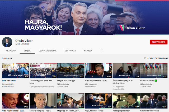Subscribe with the Feliratkozás button
Viewport: 169px width, 112px height.
click(x=159, y=42)
